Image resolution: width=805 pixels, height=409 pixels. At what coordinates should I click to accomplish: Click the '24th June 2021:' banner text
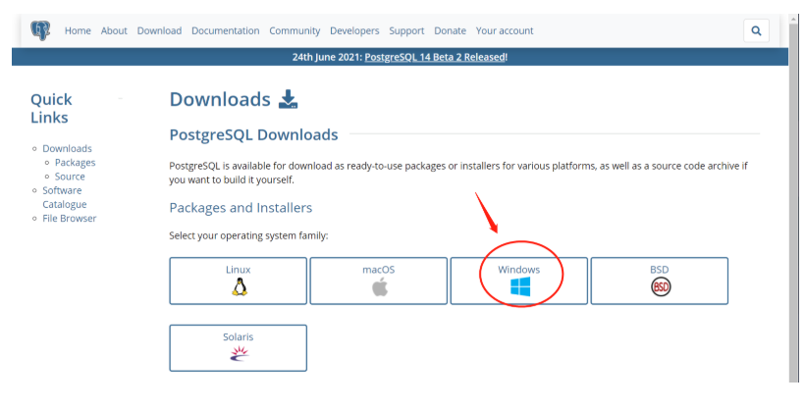point(327,57)
